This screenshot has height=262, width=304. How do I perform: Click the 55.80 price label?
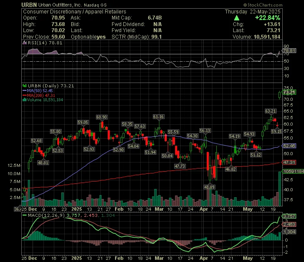click(x=56, y=132)
